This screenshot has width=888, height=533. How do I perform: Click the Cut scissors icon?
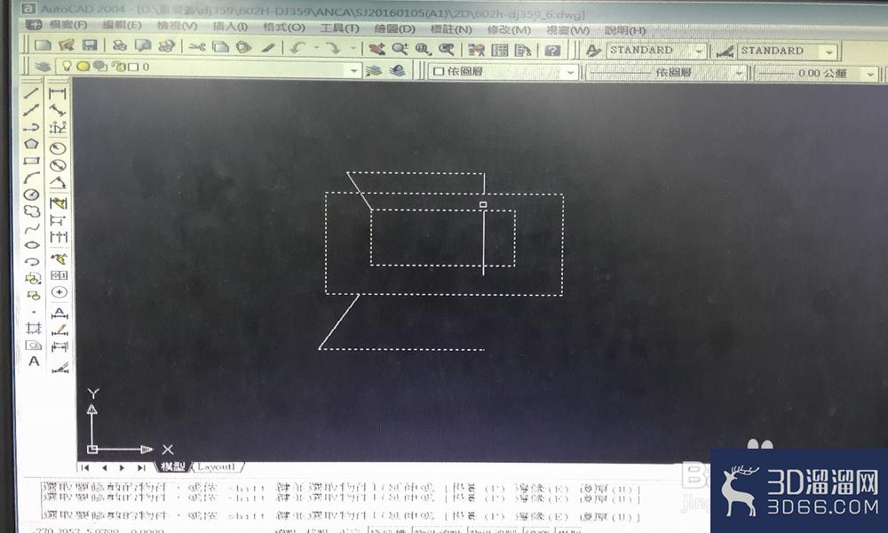coord(196,46)
